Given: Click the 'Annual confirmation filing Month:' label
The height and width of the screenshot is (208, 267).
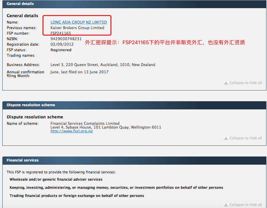Looking at the screenshot, I should click(25, 74).
